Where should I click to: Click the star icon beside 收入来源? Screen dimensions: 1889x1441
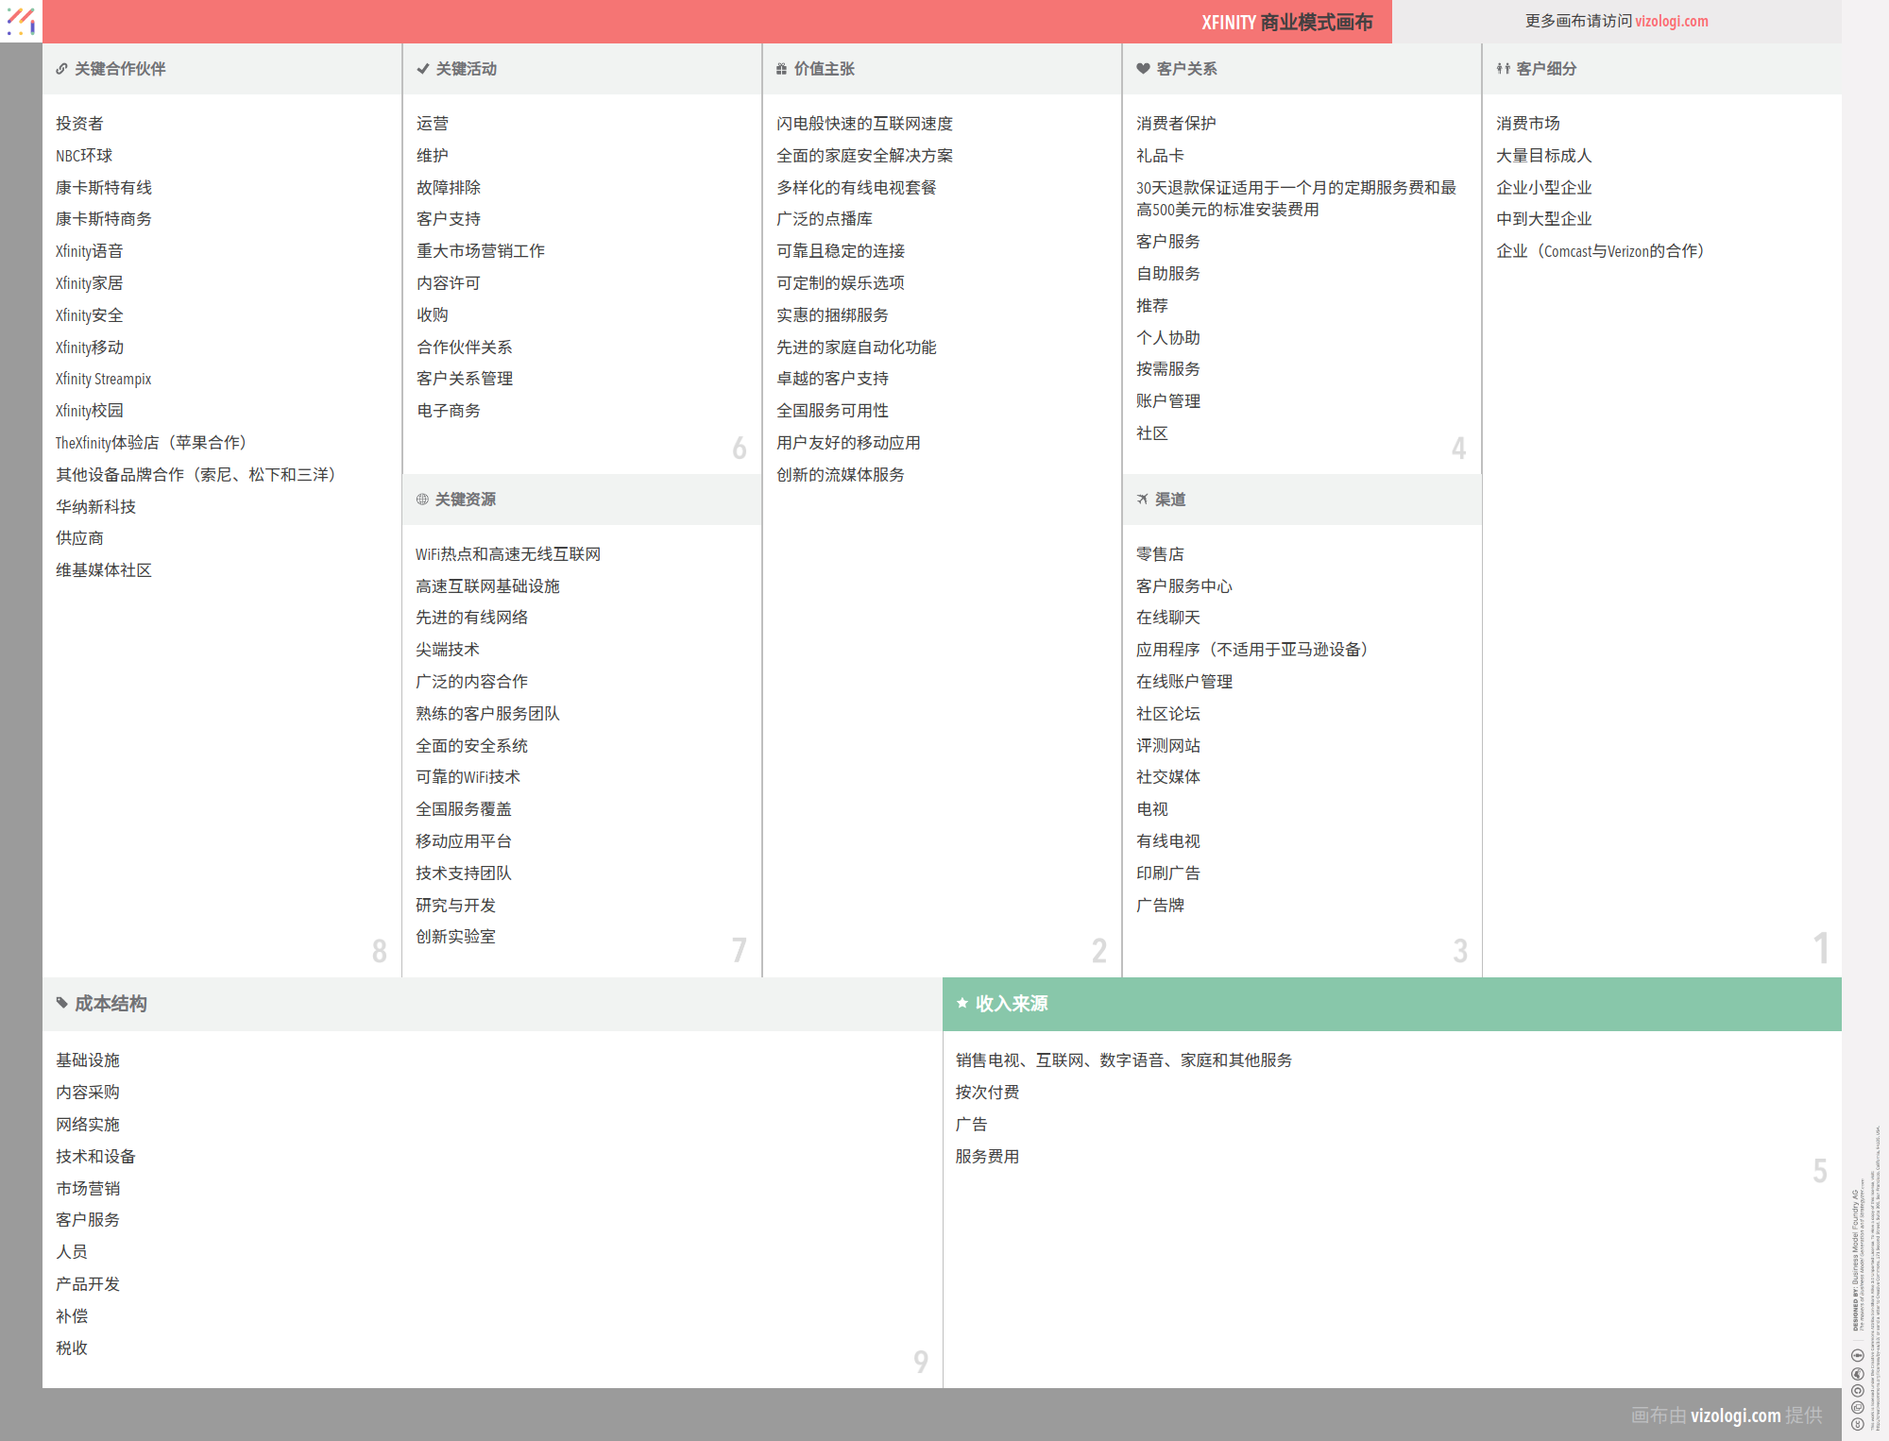pyautogui.click(x=962, y=1003)
